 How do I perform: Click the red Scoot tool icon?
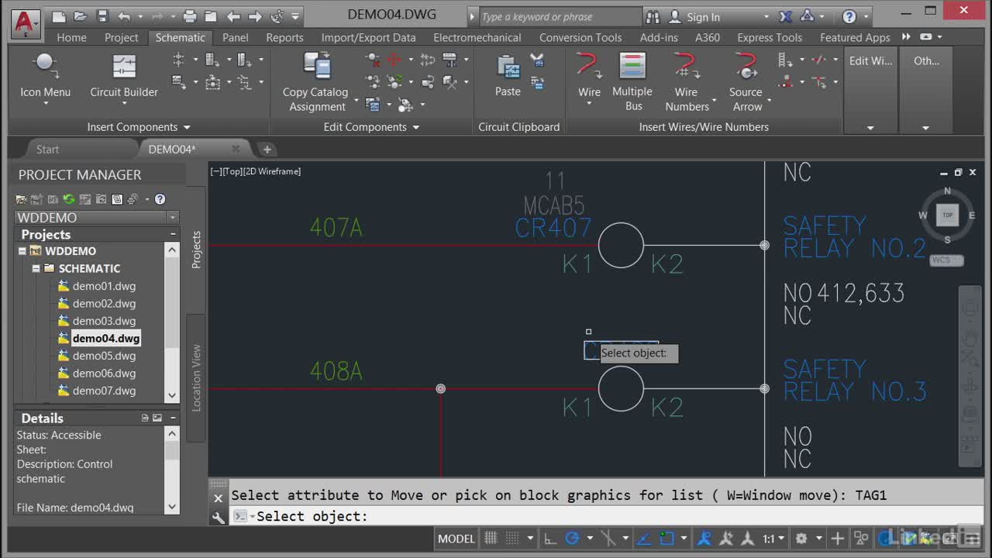pos(394,60)
